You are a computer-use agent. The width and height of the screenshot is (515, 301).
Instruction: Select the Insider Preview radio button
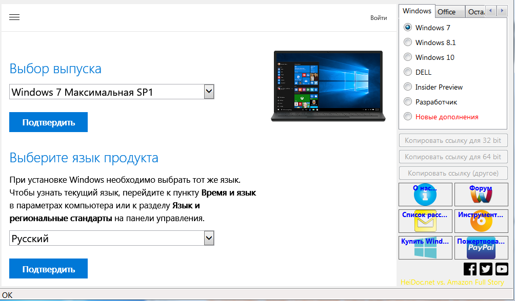[408, 87]
